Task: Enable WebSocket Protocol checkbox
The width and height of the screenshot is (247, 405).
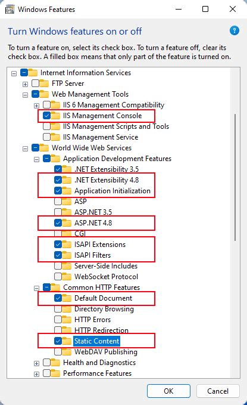Action: point(58,277)
